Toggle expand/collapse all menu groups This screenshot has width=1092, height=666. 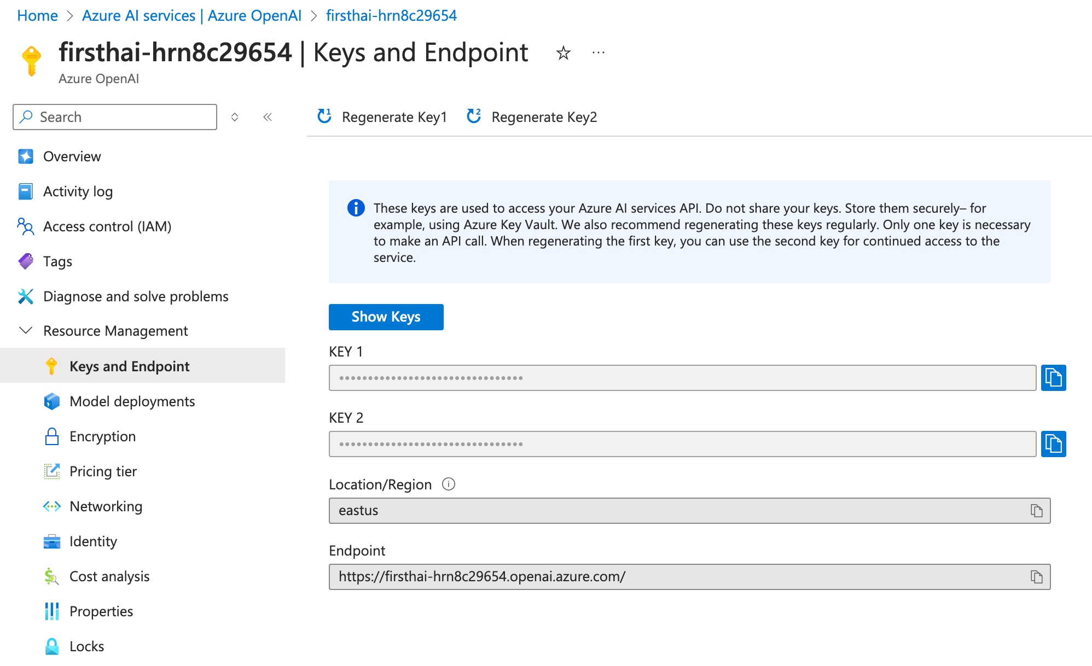235,117
